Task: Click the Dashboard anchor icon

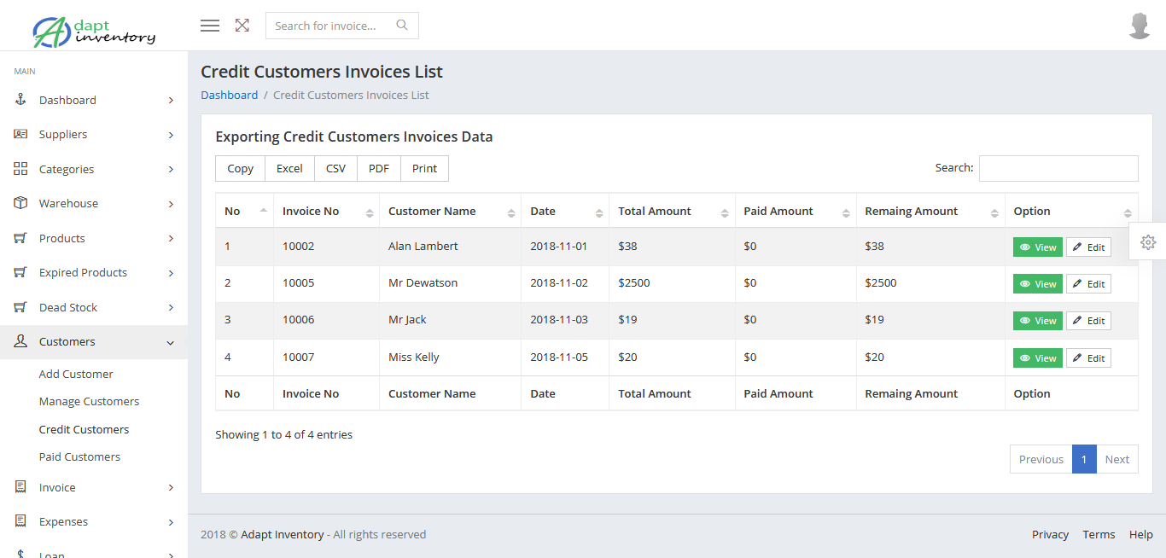Action: 20,100
